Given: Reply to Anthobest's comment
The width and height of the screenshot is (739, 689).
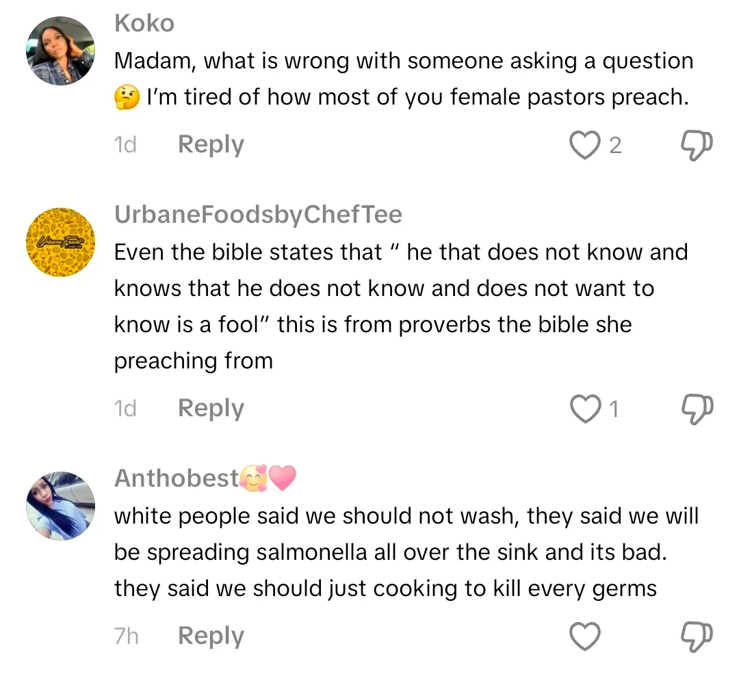Looking at the screenshot, I should [x=211, y=636].
